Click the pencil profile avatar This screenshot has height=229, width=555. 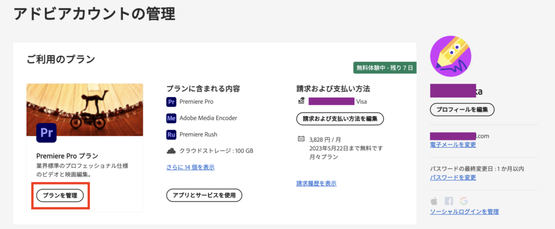[450, 56]
